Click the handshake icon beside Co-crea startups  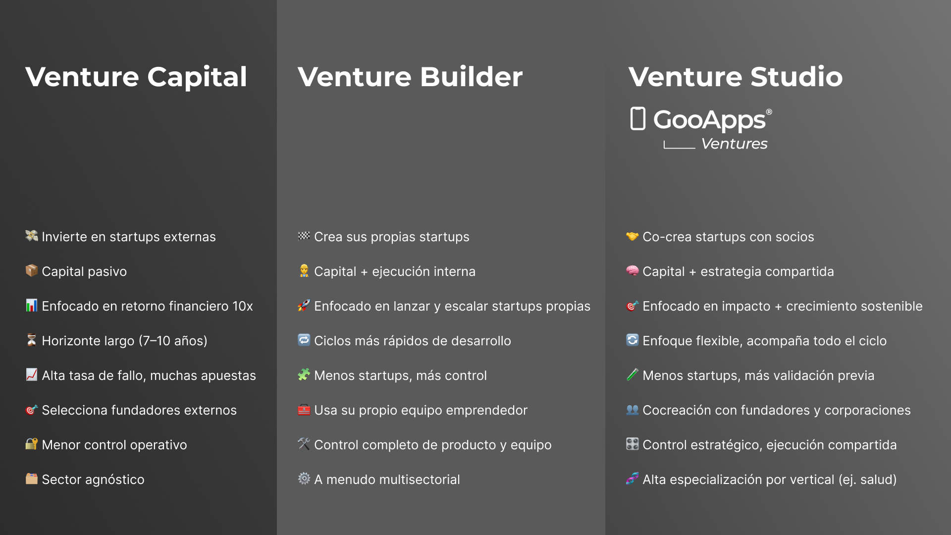(x=632, y=236)
